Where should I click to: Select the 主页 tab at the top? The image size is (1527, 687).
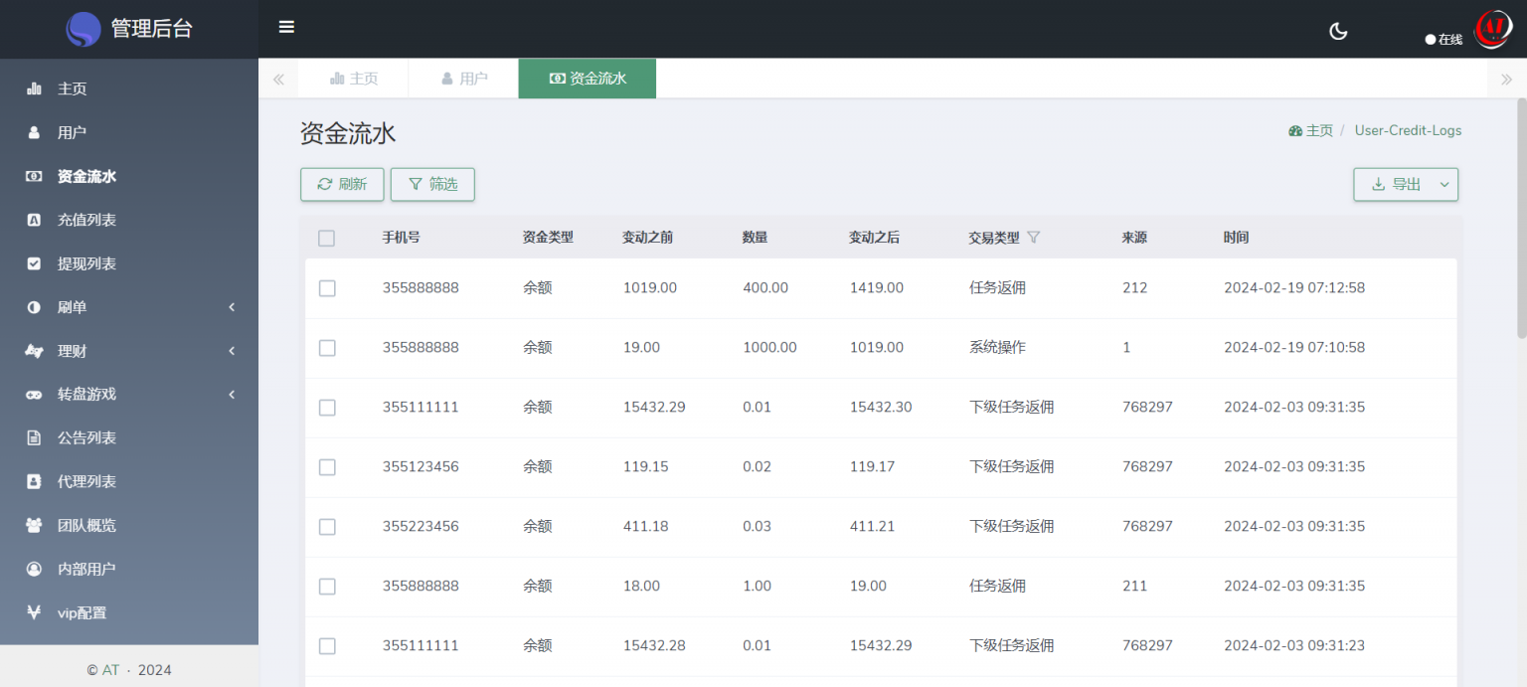point(354,78)
